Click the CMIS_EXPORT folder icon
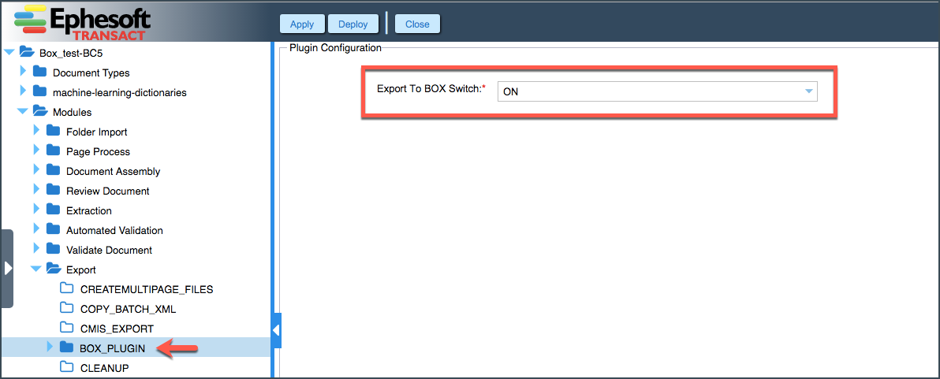 pyautogui.click(x=67, y=328)
